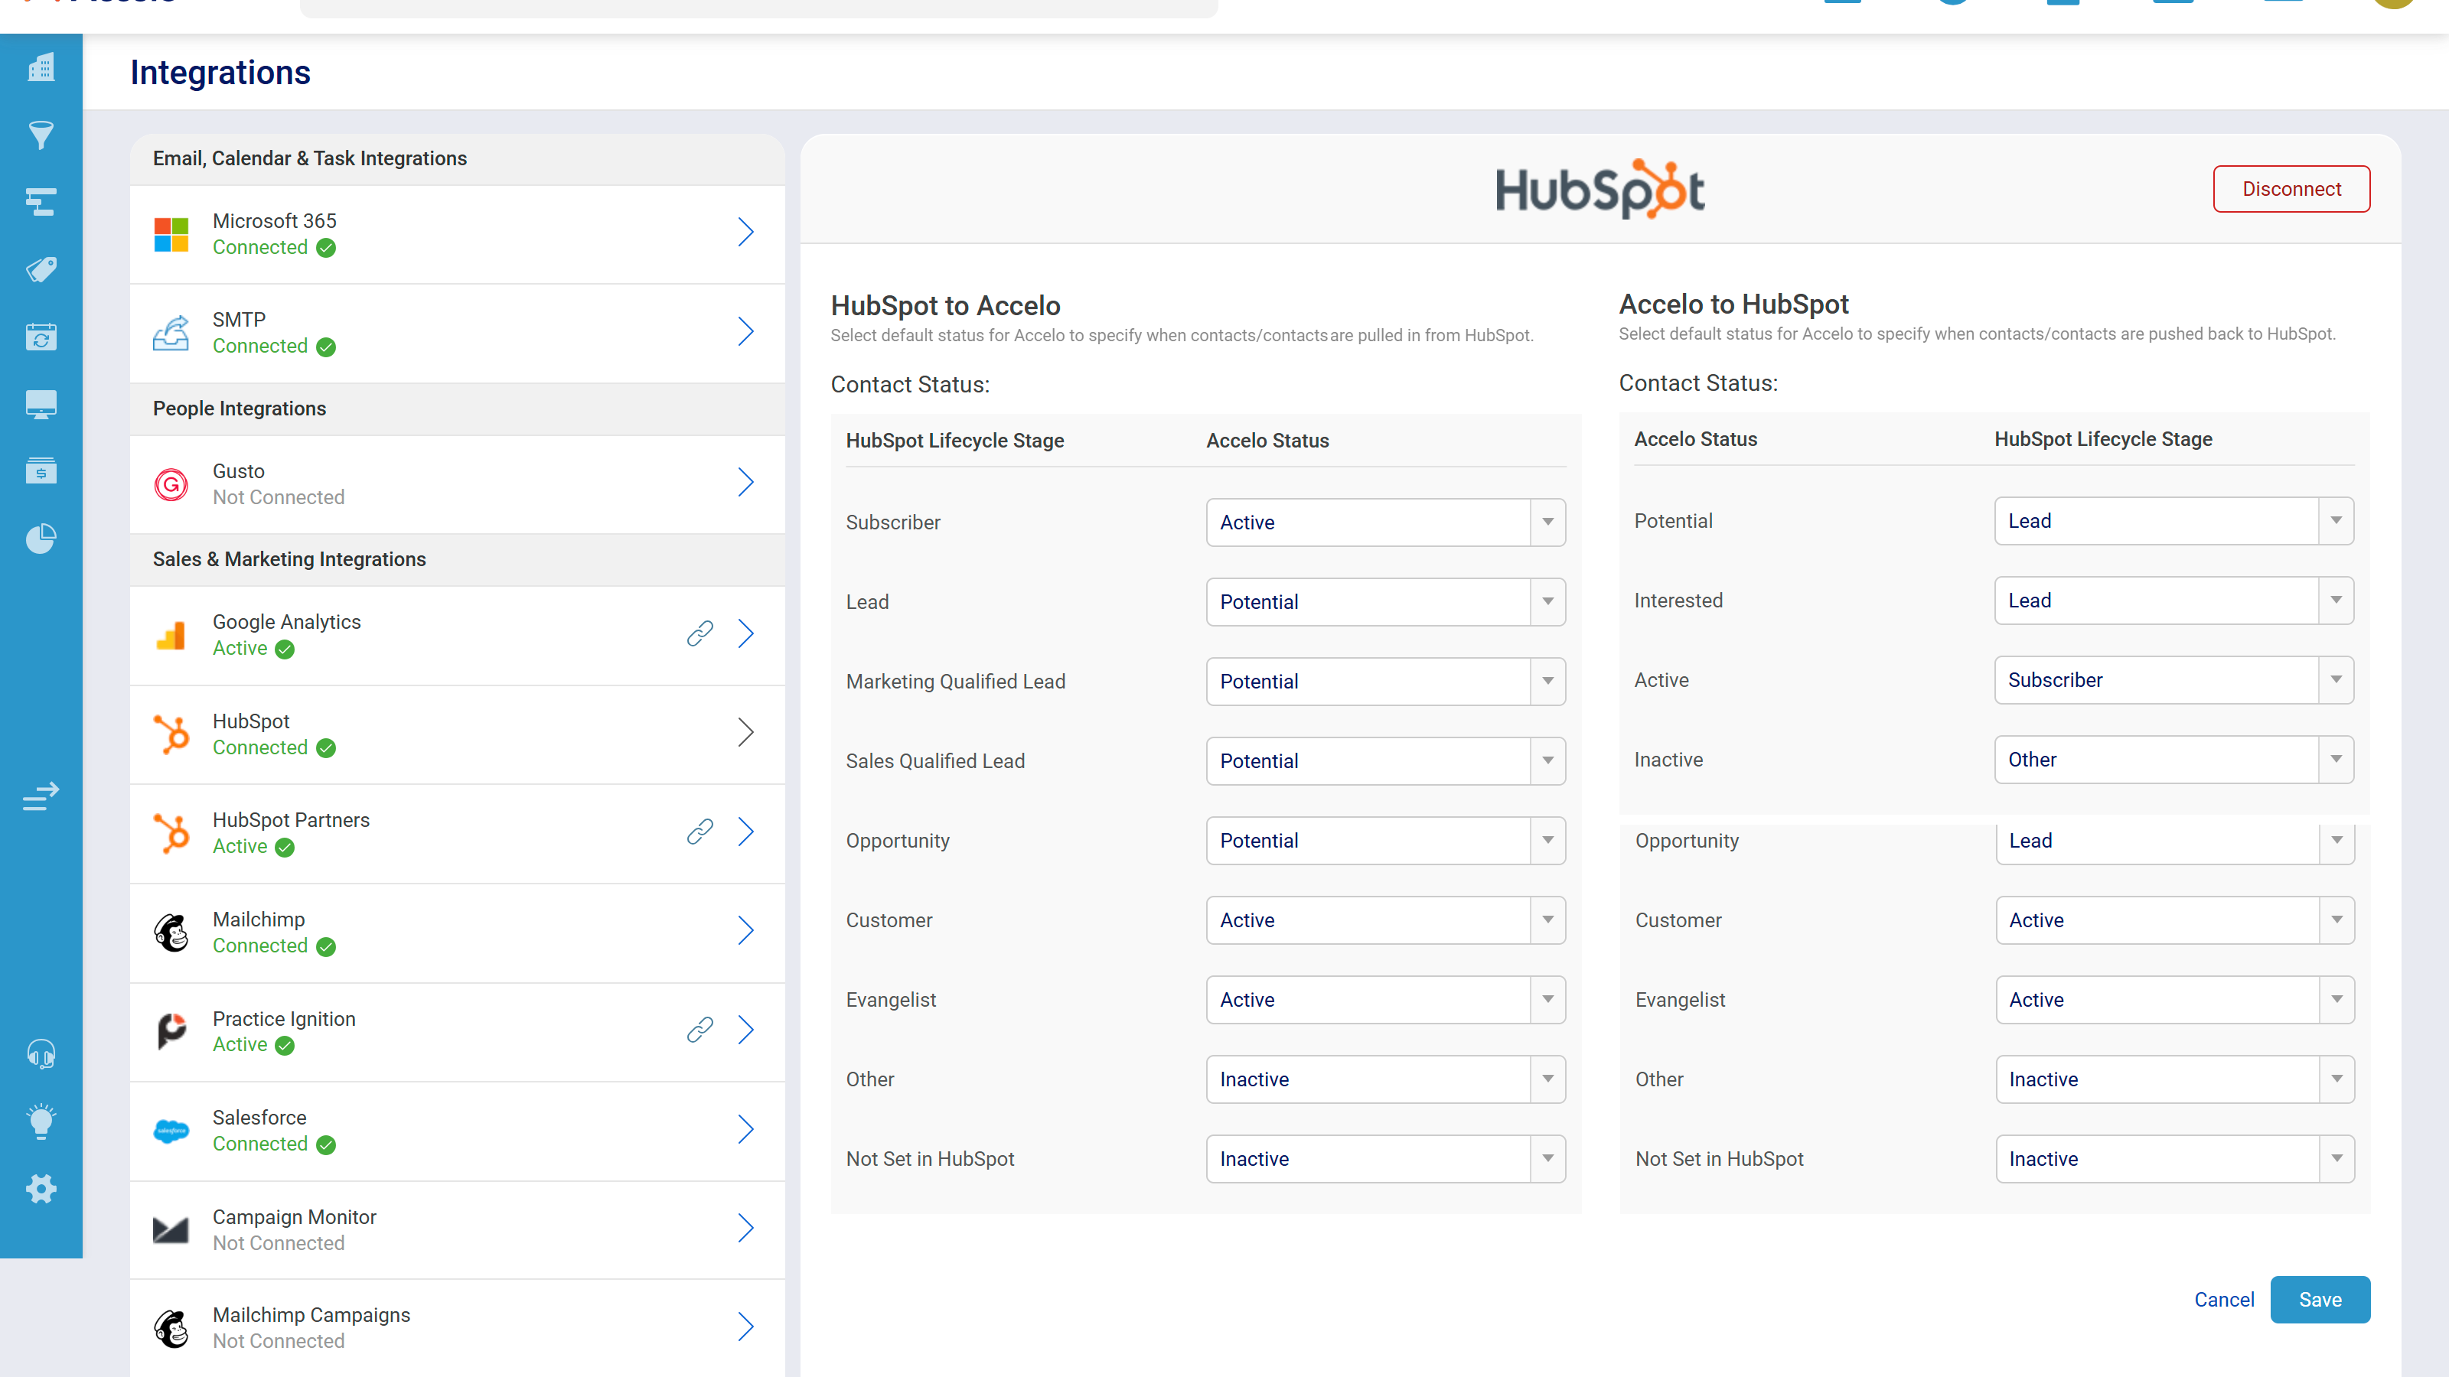This screenshot has height=1377, width=2449.
Task: Expand the Gusto integration chevron arrow
Action: point(746,483)
